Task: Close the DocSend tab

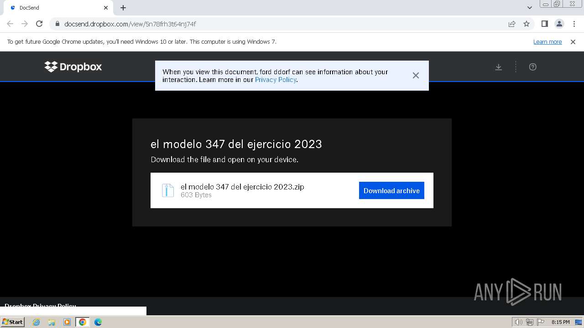Action: [x=106, y=8]
